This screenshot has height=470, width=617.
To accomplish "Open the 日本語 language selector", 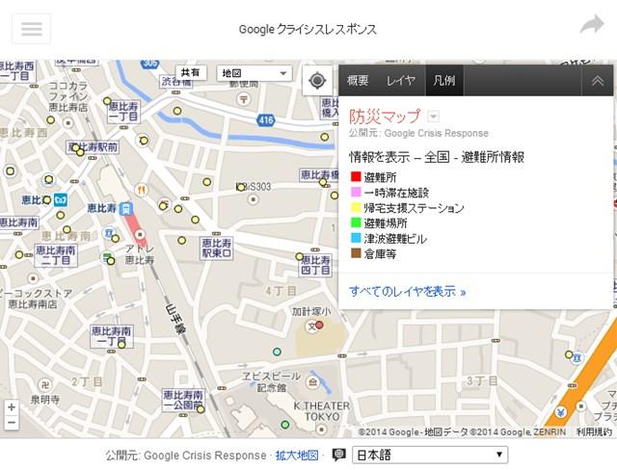I will [430, 455].
